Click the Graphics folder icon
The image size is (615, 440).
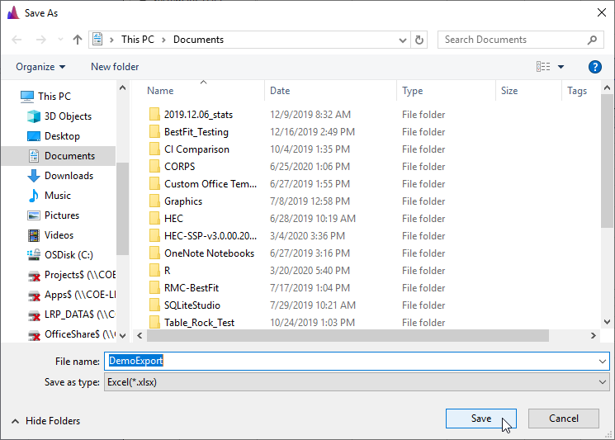(x=154, y=201)
